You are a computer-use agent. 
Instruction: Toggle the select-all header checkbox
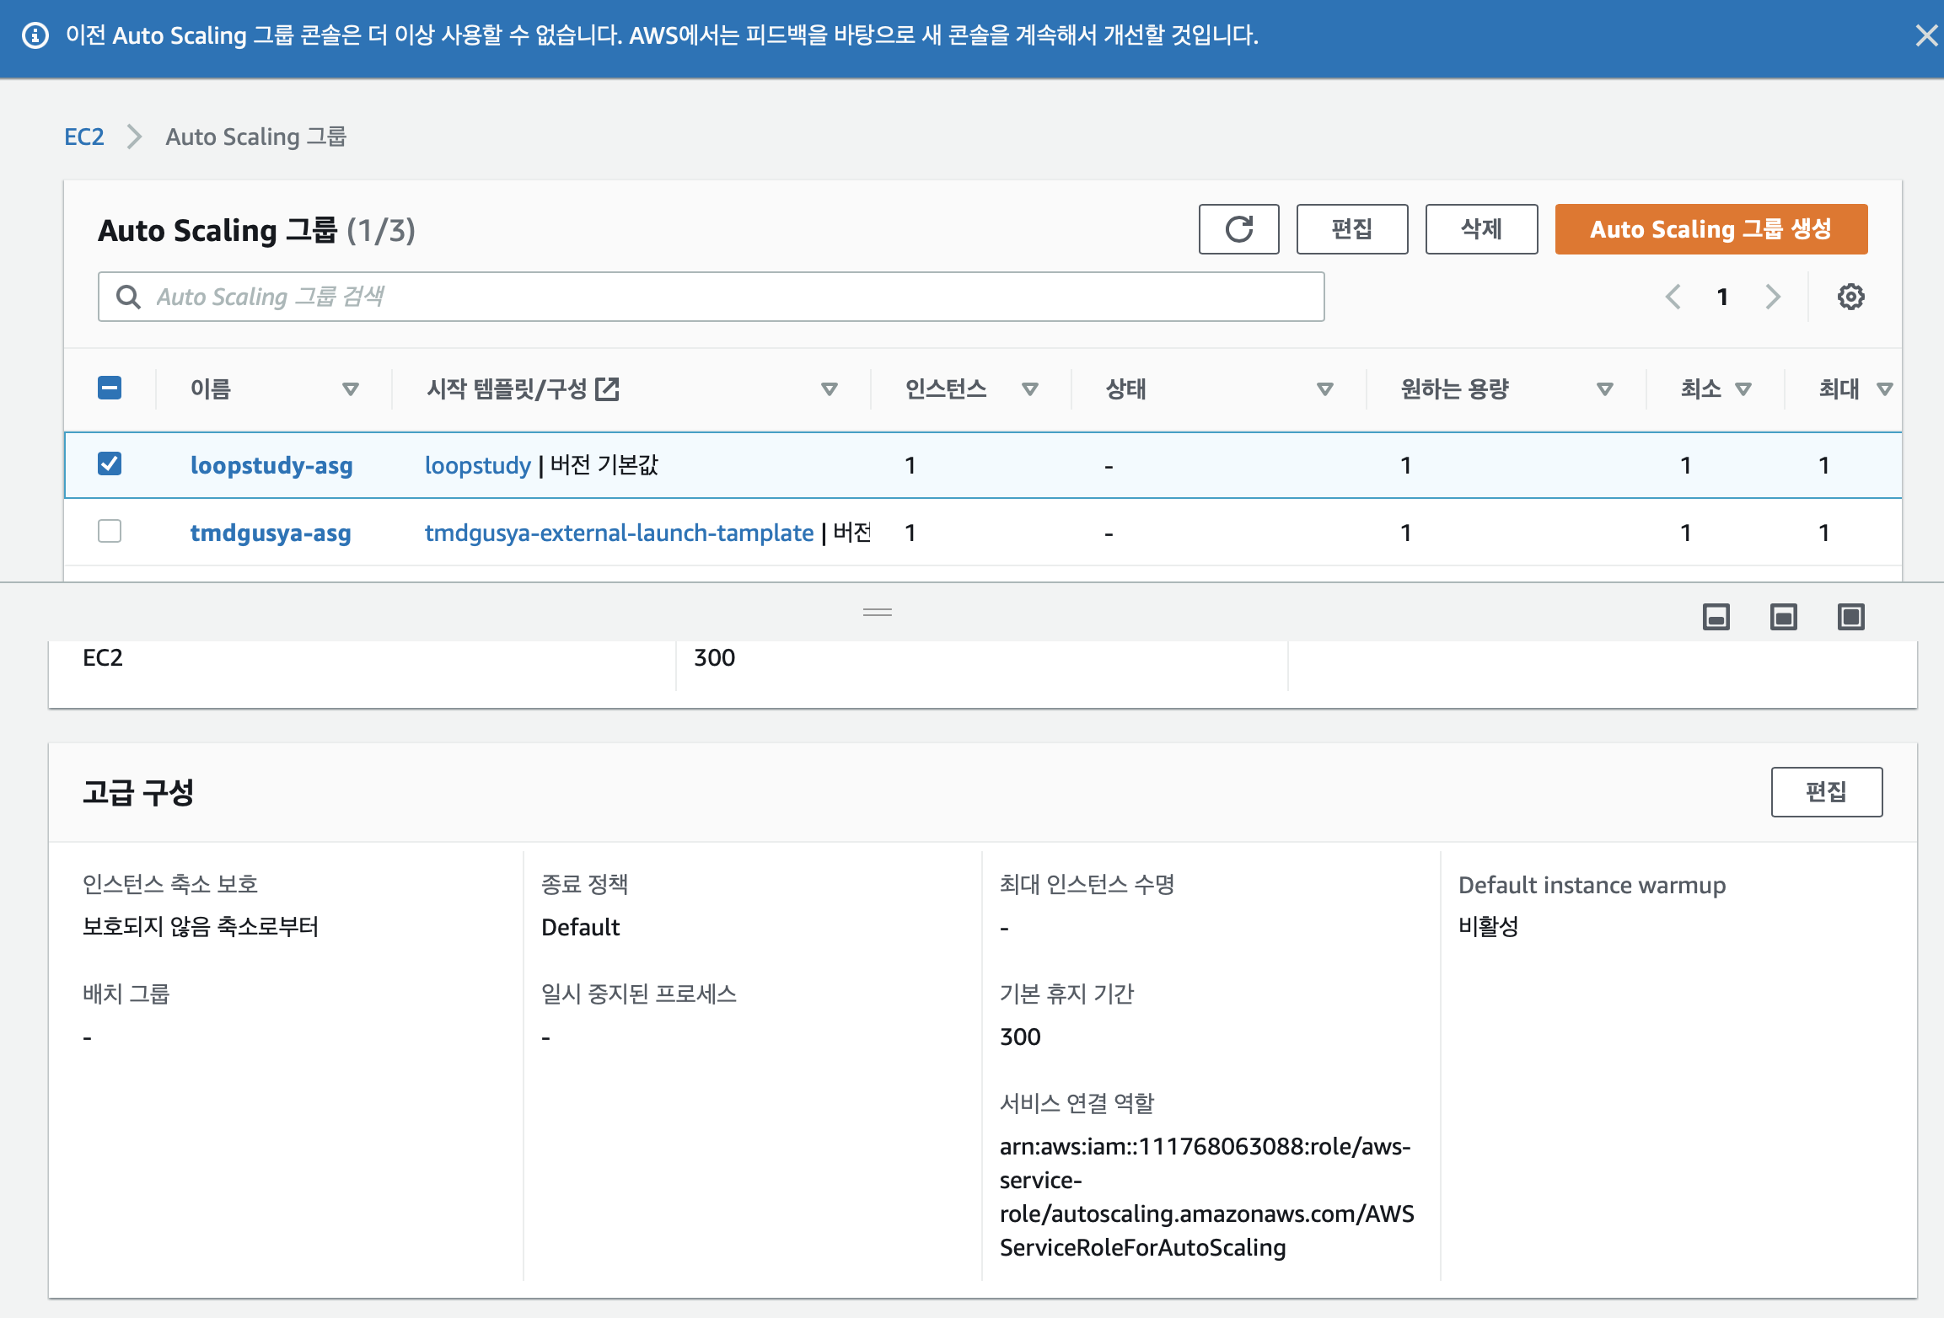click(110, 388)
